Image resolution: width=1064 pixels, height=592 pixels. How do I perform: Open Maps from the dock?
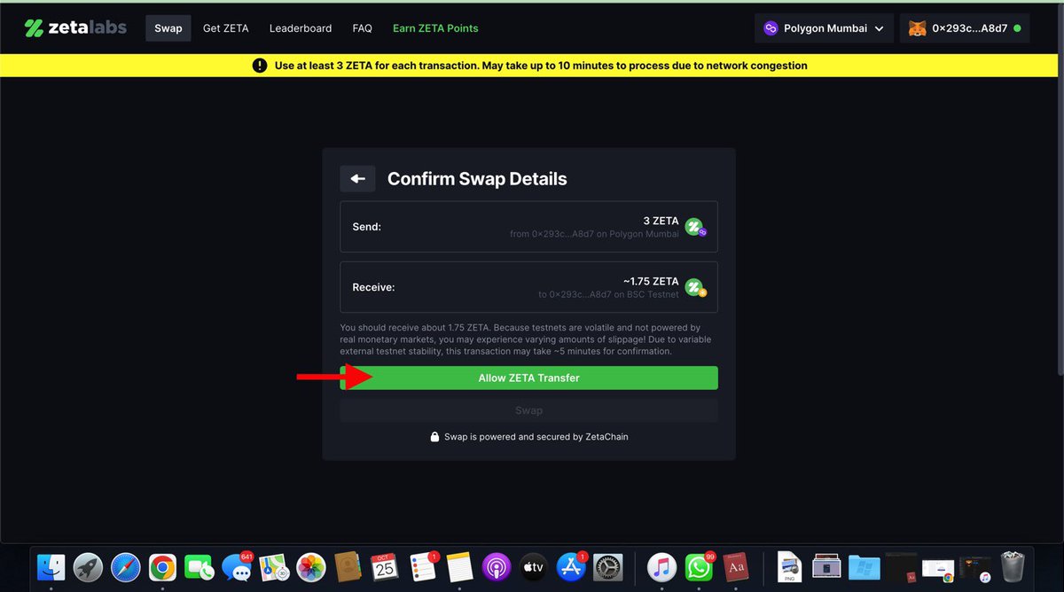(x=273, y=566)
